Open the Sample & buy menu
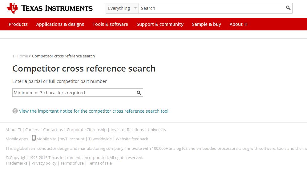307x175 pixels. 206,24
